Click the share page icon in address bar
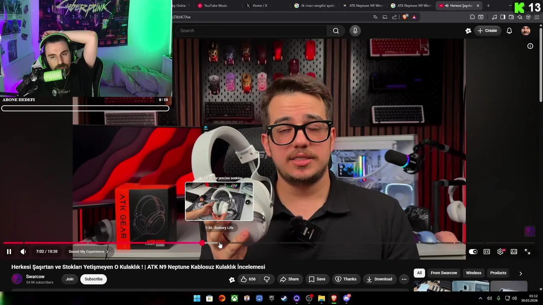 [x=395, y=17]
